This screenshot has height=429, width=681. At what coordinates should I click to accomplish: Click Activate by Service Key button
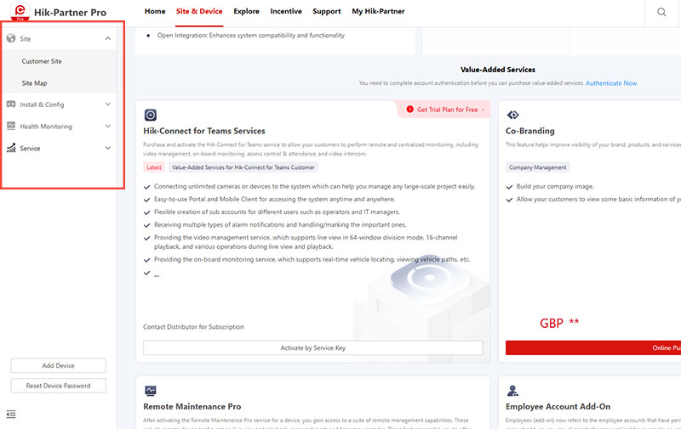[312, 347]
